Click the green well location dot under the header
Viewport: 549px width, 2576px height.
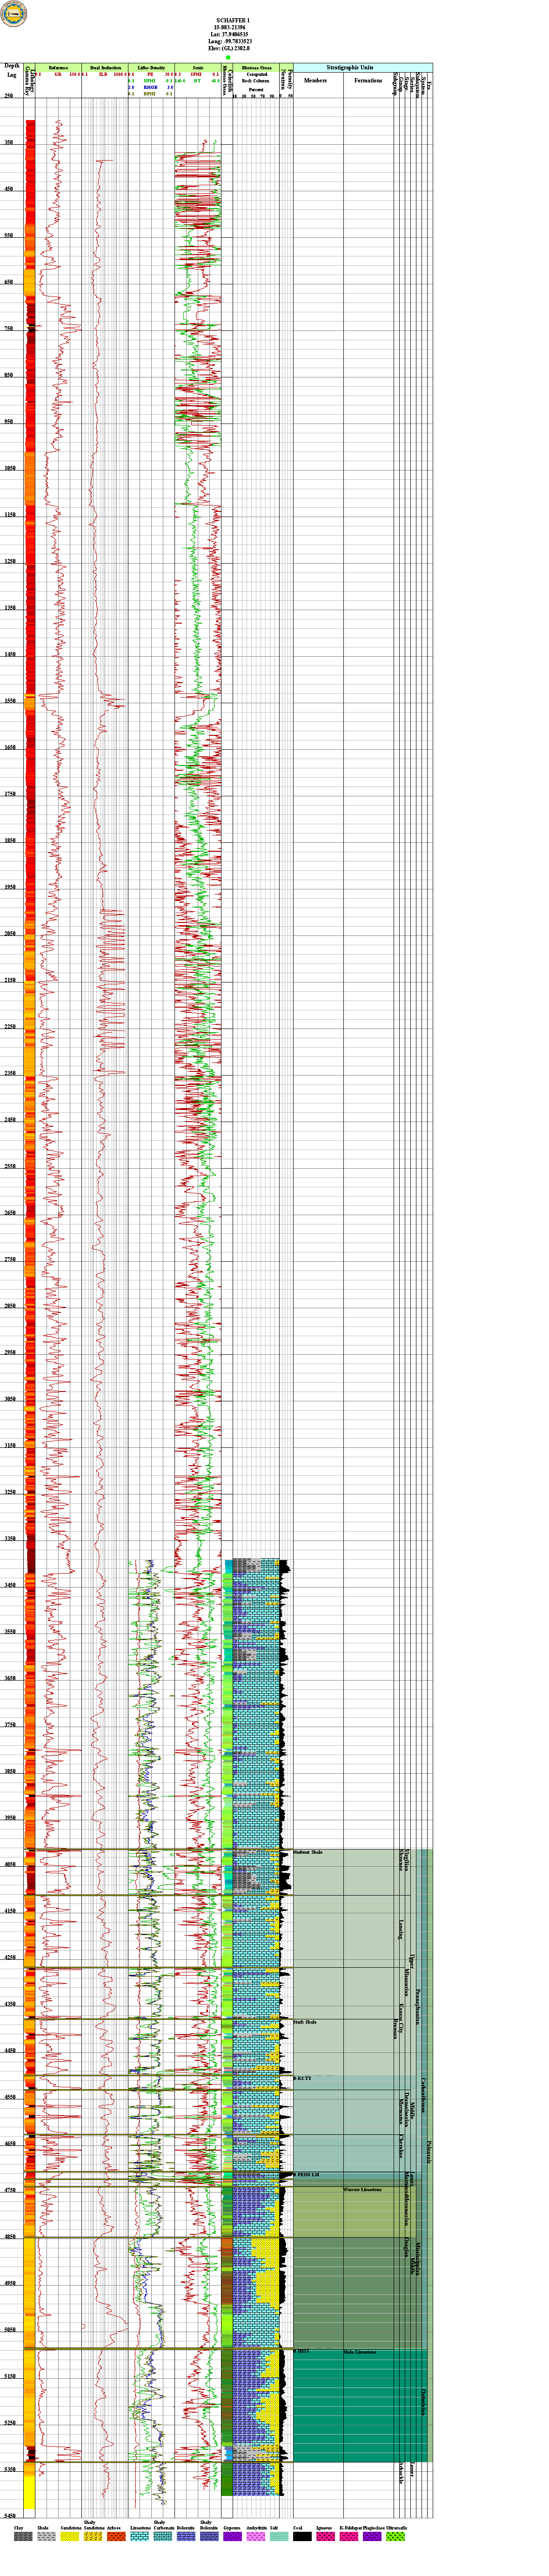coord(228,57)
